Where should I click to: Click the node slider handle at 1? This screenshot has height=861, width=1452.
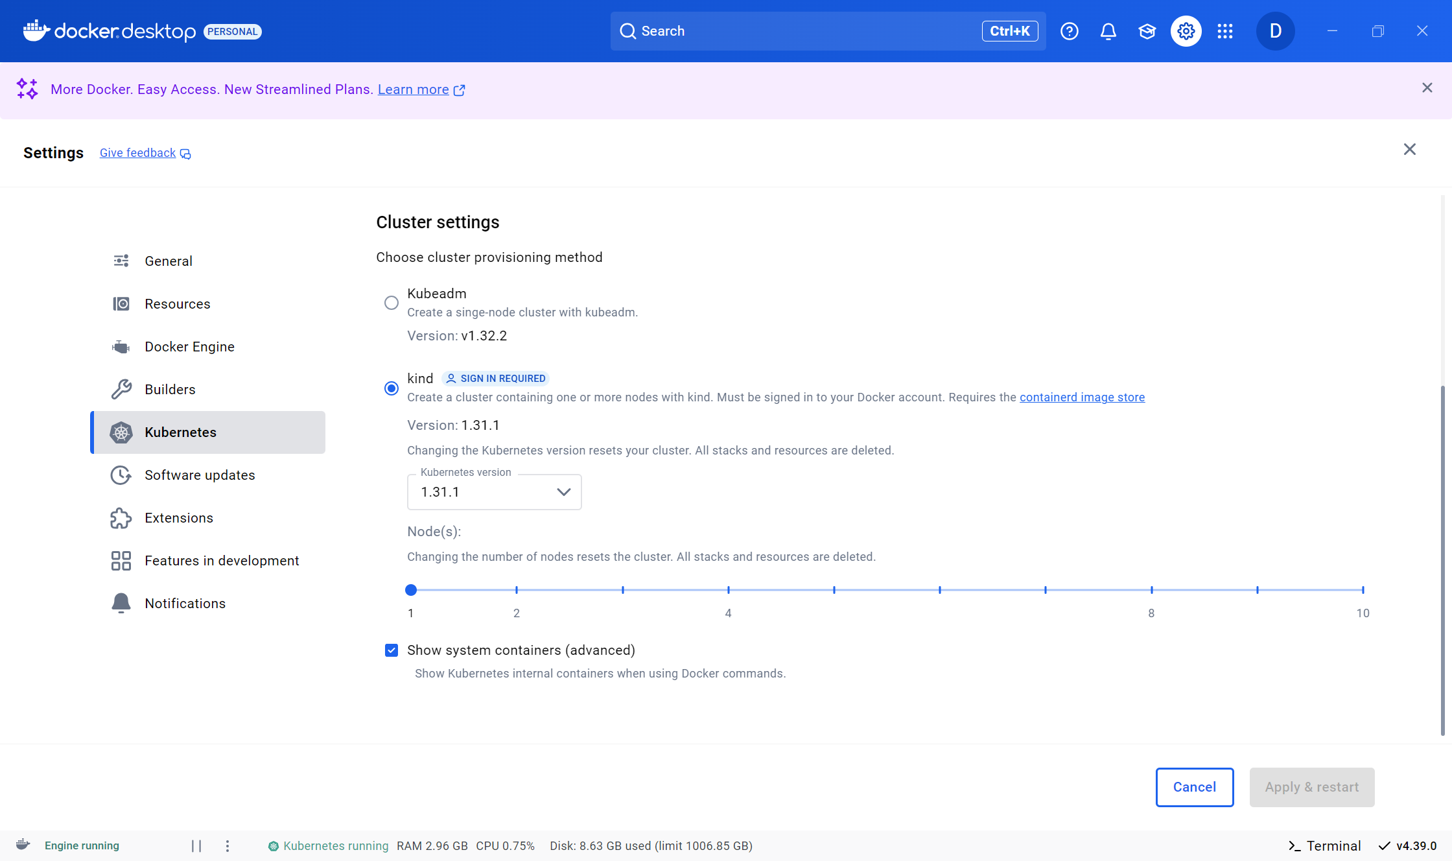tap(411, 590)
